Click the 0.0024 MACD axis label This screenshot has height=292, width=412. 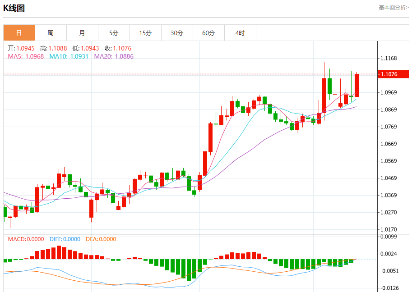click(x=389, y=254)
